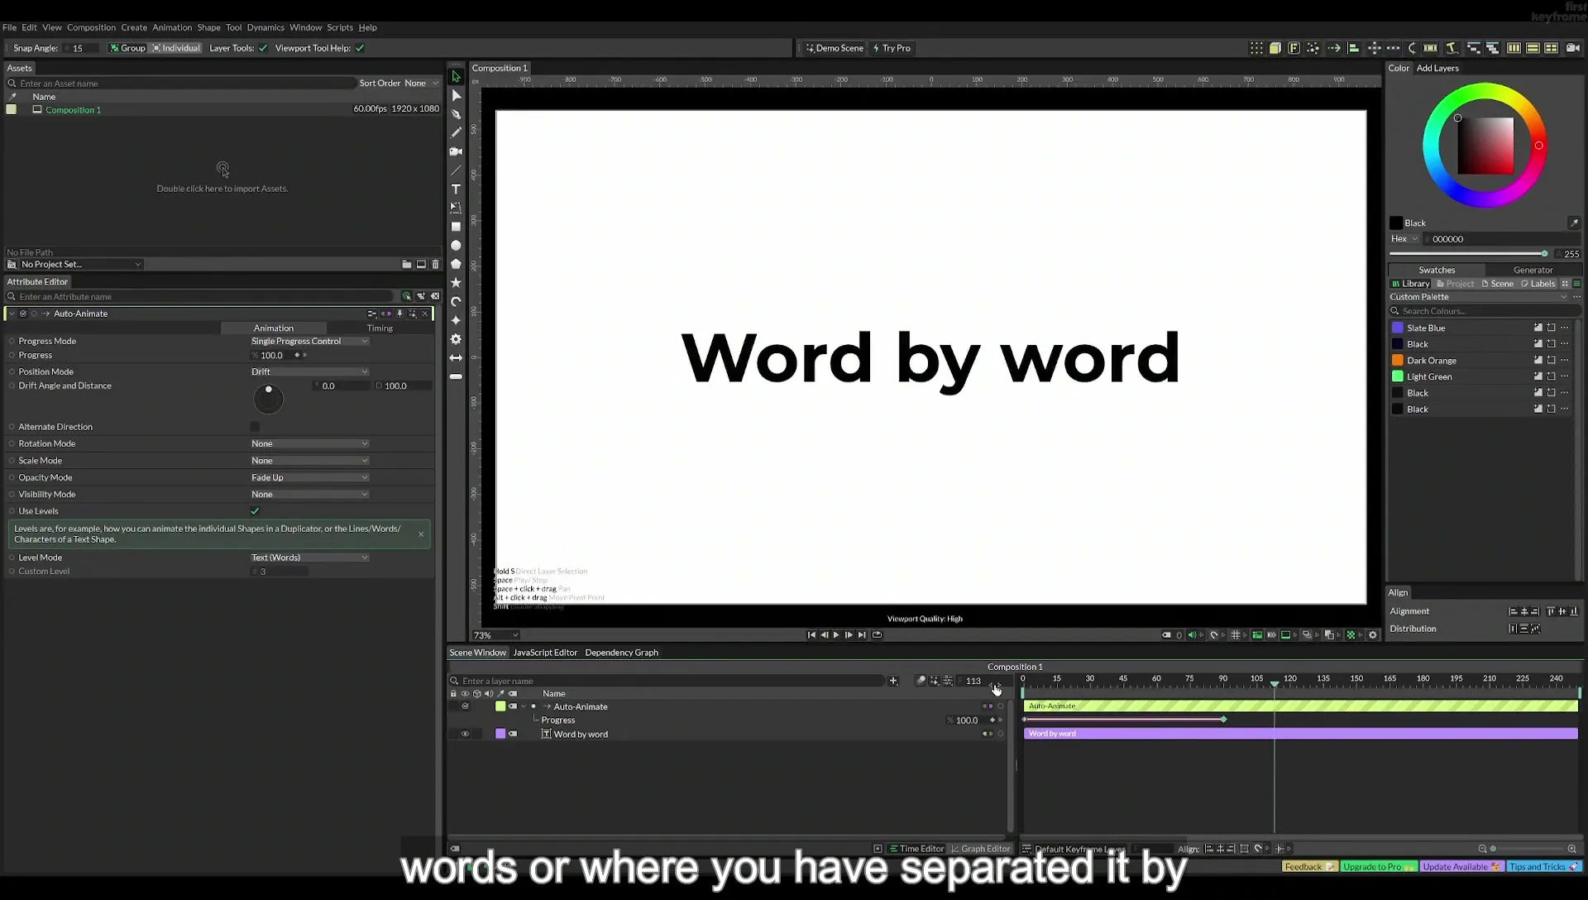This screenshot has height=900, width=1588.
Task: Open the Opacity Mode dropdown
Action: 309,477
